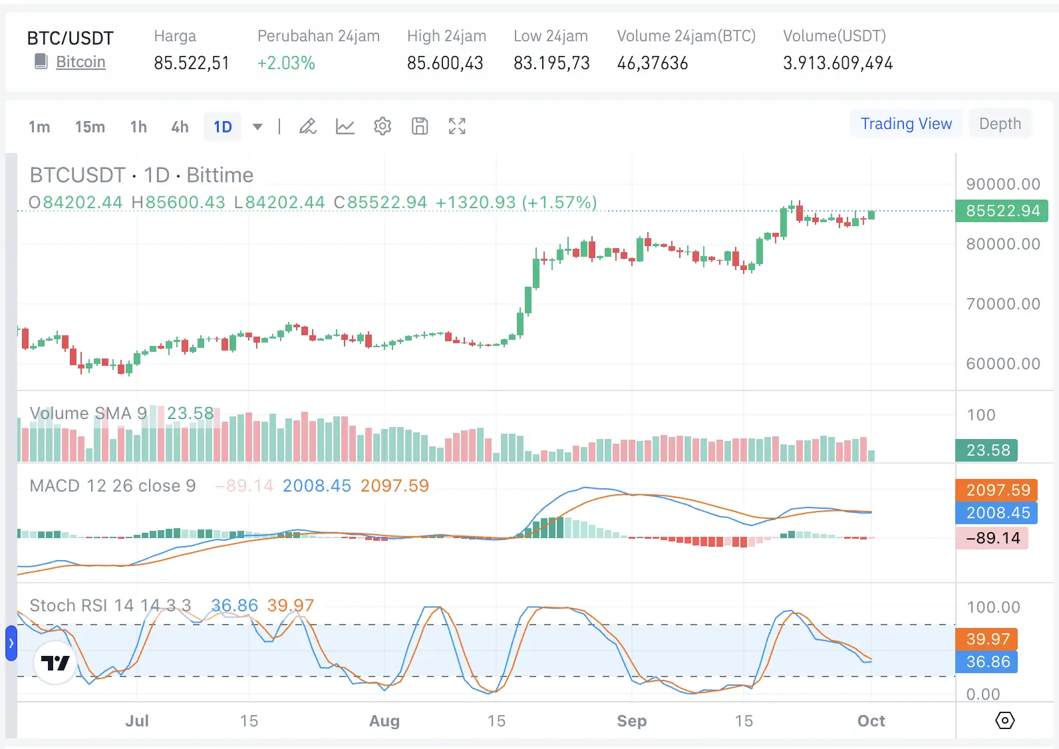Switch to Trading View tab
The width and height of the screenshot is (1059, 749).
[906, 124]
